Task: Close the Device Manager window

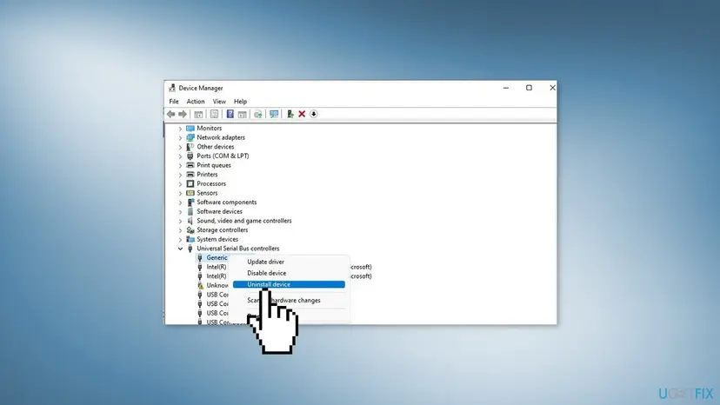Action: (552, 88)
